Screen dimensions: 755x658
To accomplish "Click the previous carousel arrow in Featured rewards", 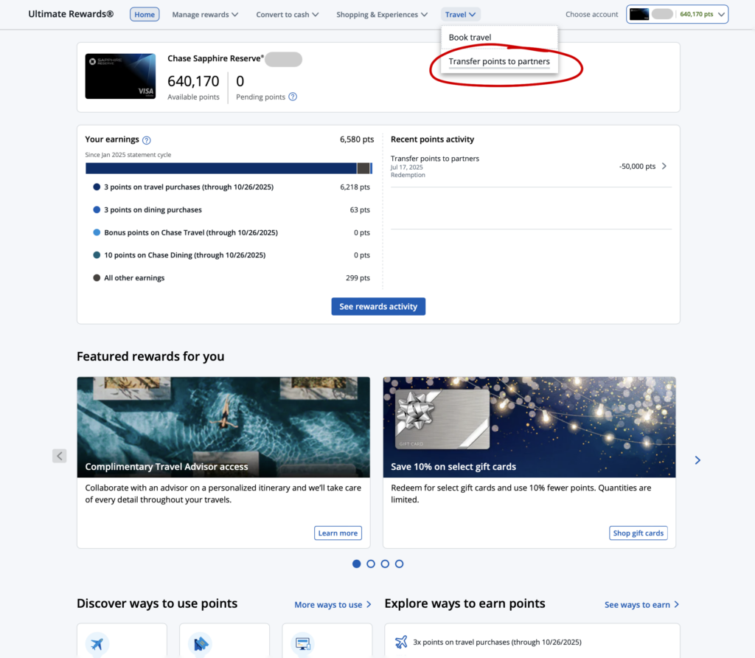I will [x=60, y=456].
